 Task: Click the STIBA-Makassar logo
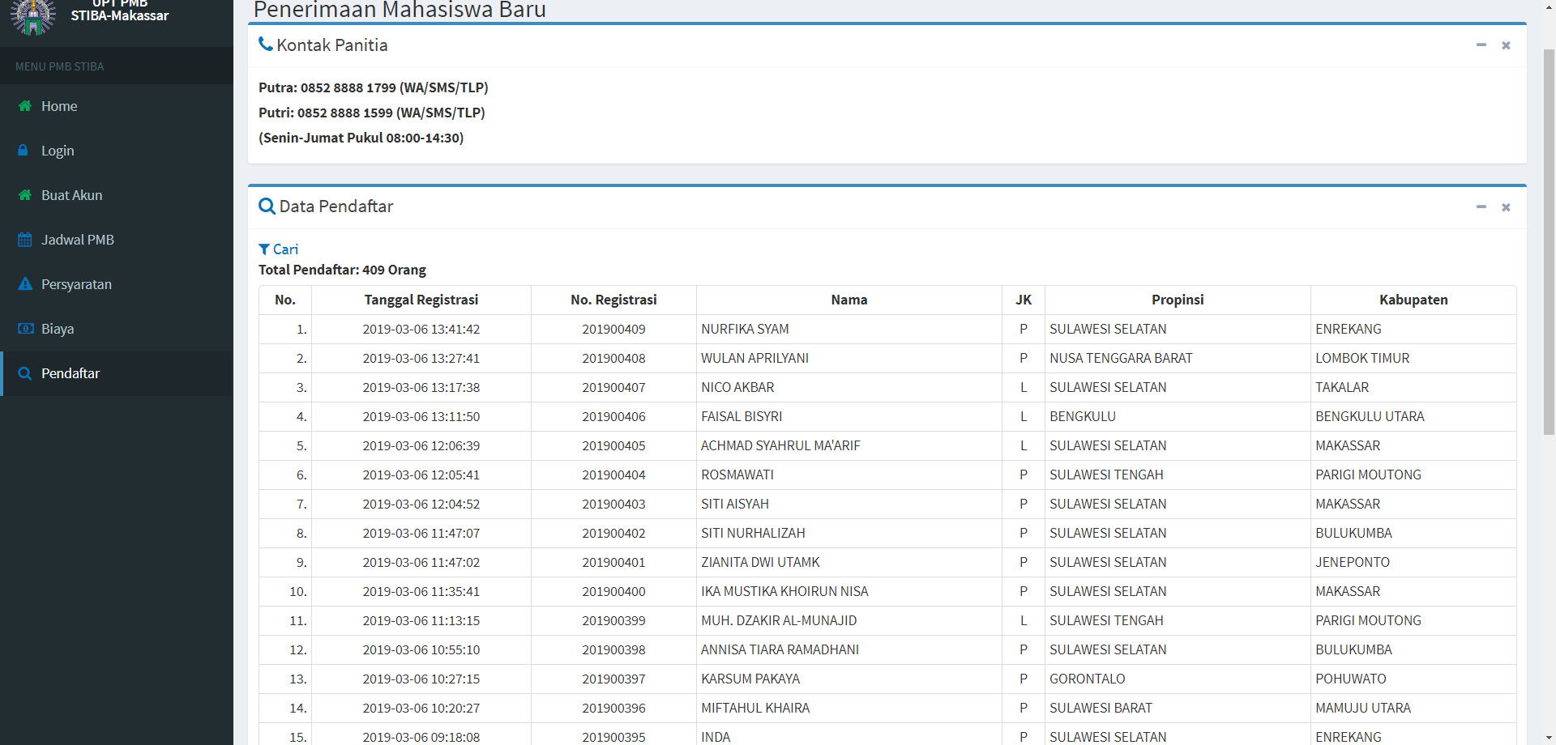click(32, 16)
